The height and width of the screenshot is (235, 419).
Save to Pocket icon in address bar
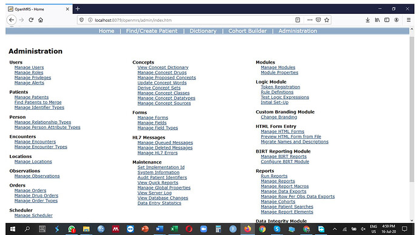(x=318, y=20)
